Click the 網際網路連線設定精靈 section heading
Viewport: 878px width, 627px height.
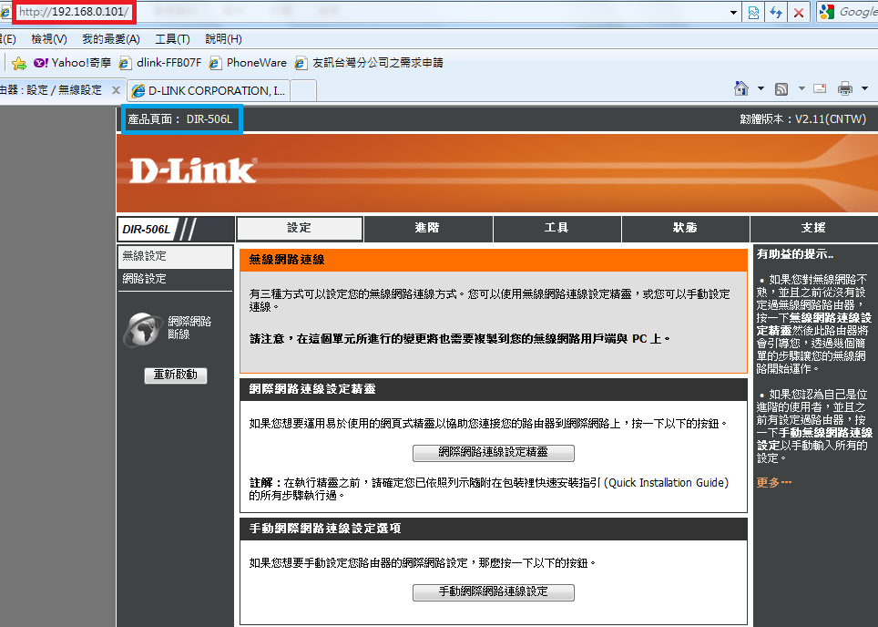(x=312, y=389)
